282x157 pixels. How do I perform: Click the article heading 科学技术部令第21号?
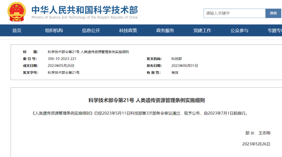coord(146,100)
